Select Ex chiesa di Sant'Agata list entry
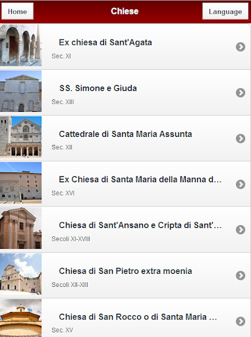This screenshot has height=337, width=251. click(125, 47)
